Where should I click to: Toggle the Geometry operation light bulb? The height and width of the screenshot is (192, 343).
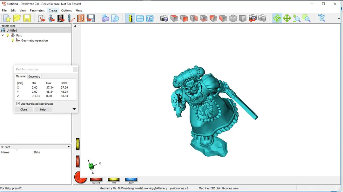[13, 40]
